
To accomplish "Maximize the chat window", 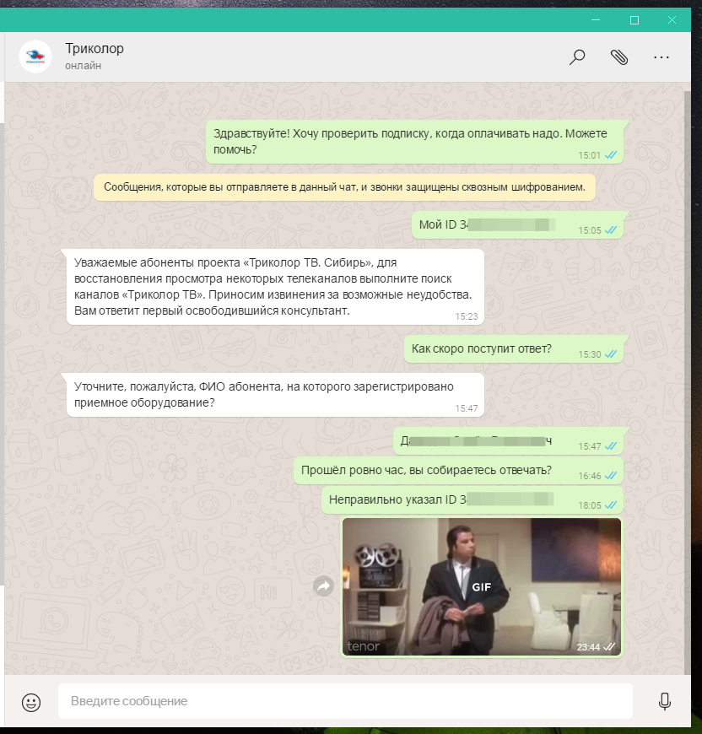I will tap(634, 20).
